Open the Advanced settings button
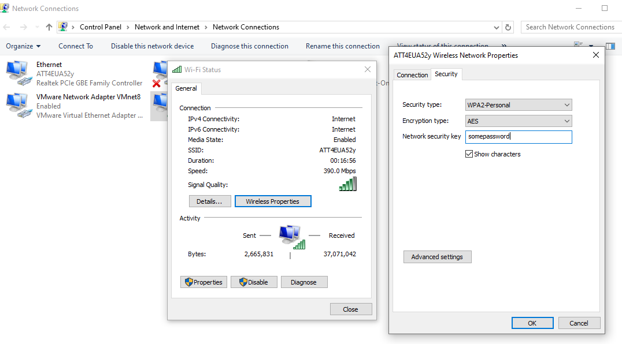This screenshot has height=344, width=622. [437, 257]
